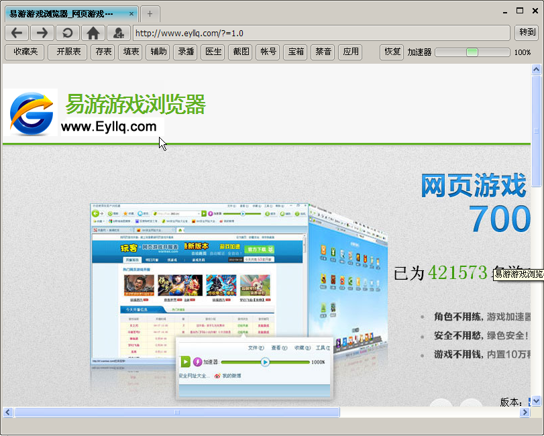
Task: Select the 易游游戏浏览器 browser tab
Action: pyautogui.click(x=72, y=14)
